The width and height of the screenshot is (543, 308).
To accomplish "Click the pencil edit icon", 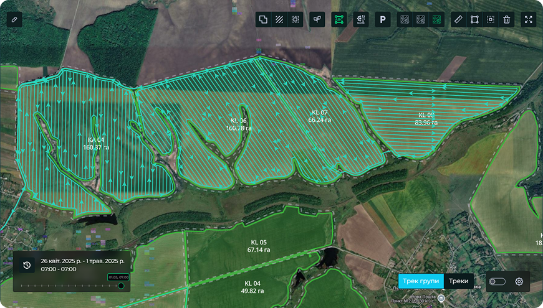I will [x=14, y=19].
